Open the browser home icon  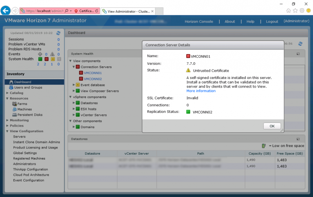pyautogui.click(x=289, y=11)
